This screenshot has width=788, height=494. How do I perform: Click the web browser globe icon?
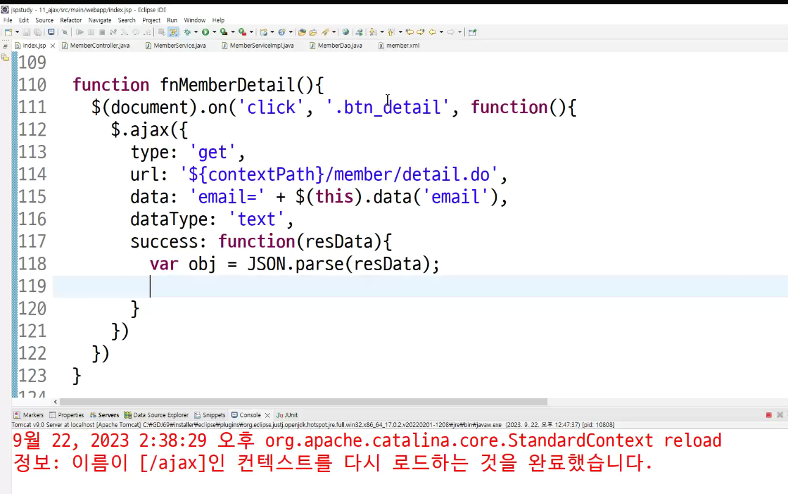[x=346, y=32]
